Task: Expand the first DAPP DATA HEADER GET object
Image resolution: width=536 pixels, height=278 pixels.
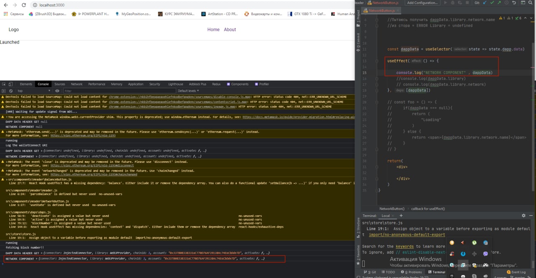Action: 42,150
